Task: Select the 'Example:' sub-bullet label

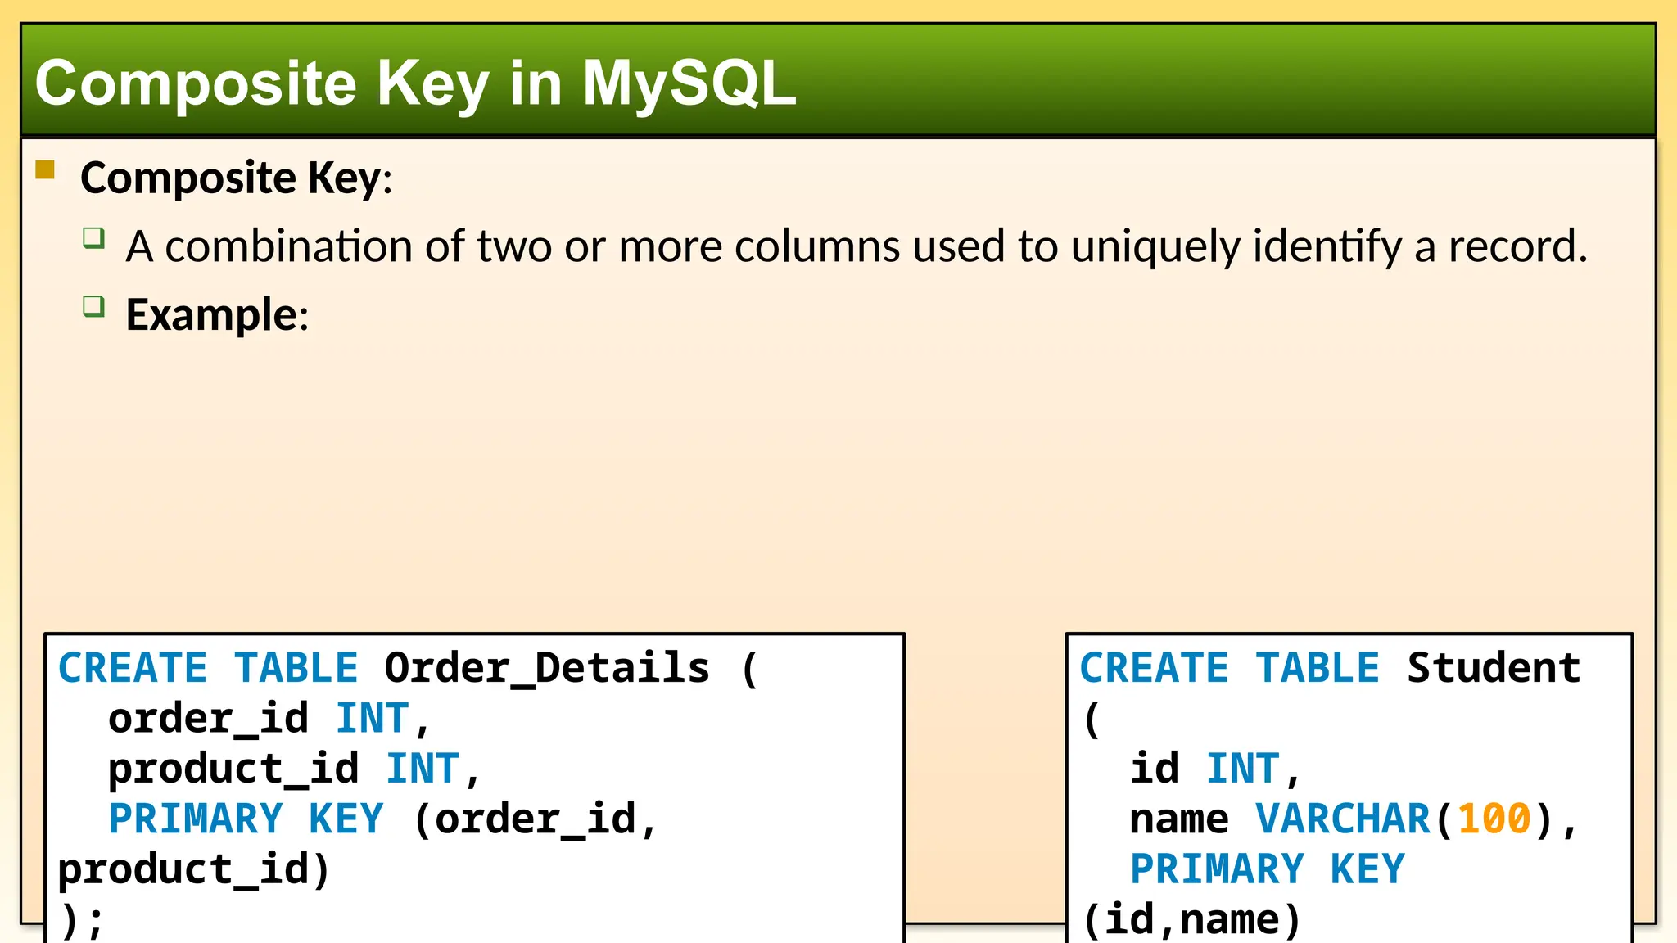Action: 217,314
